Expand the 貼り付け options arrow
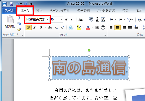 (10, 30)
